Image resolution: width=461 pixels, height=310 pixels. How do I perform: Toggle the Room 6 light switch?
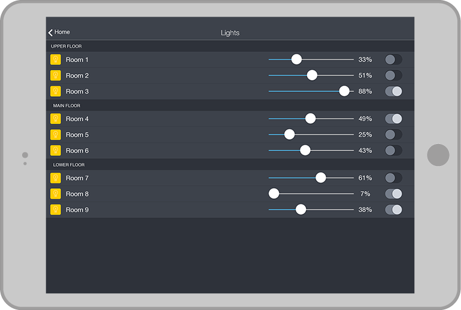393,151
